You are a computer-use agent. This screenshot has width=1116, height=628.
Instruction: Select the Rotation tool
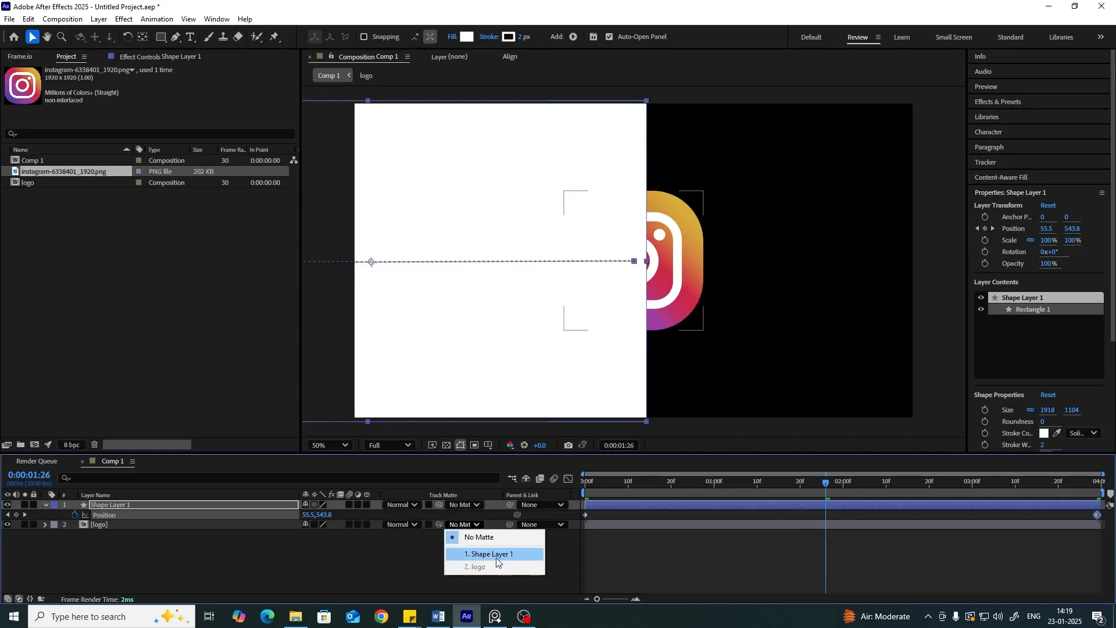click(x=127, y=37)
